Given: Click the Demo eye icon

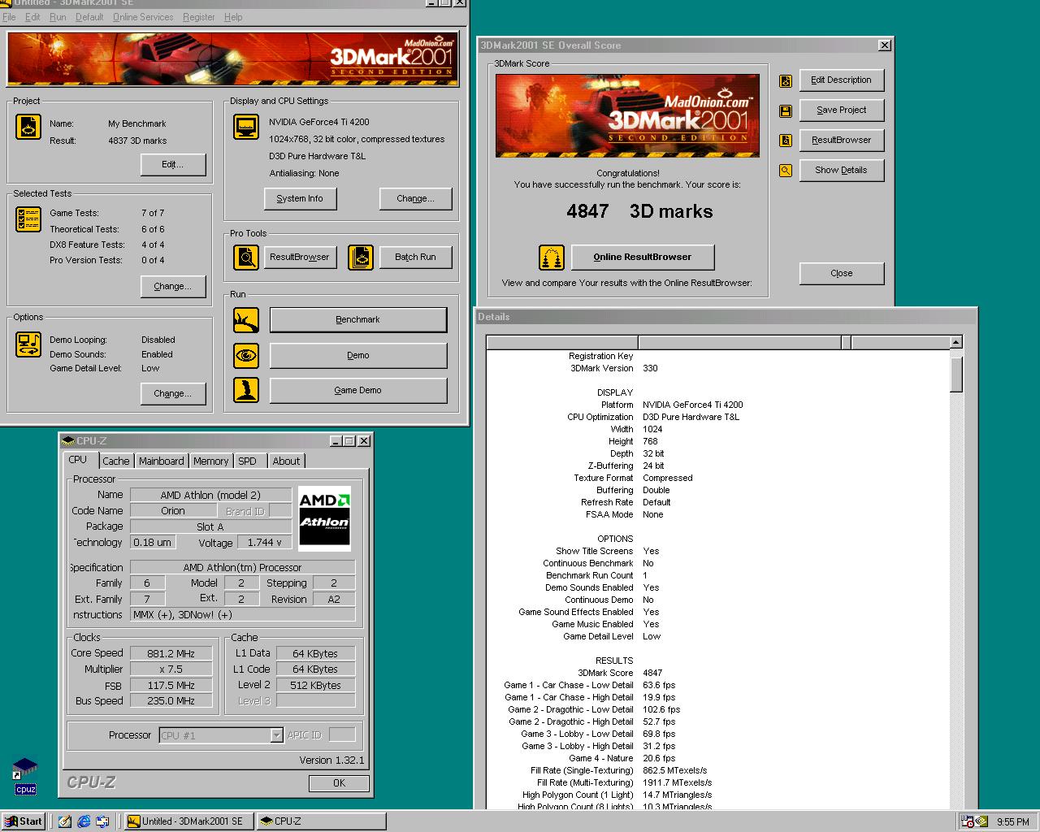Looking at the screenshot, I should click(246, 355).
